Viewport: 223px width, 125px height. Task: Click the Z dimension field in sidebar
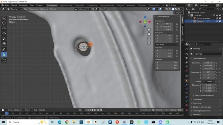pos(167,68)
